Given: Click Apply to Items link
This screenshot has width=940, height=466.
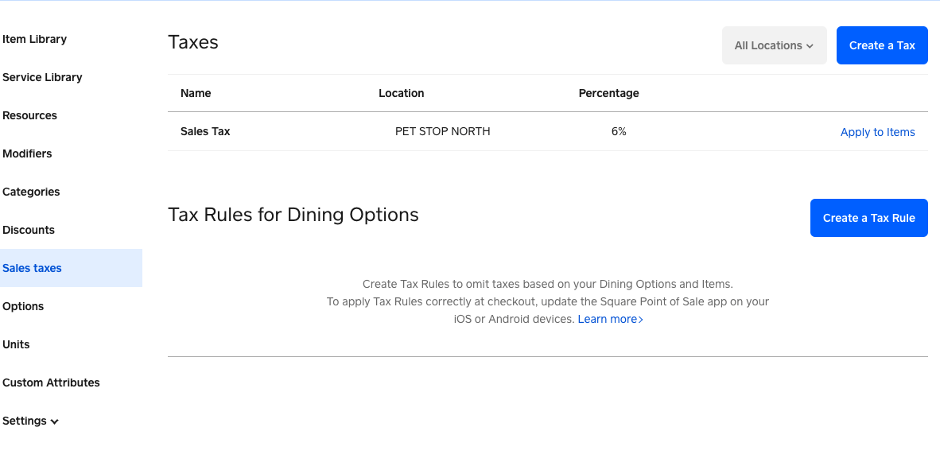Looking at the screenshot, I should (x=877, y=132).
